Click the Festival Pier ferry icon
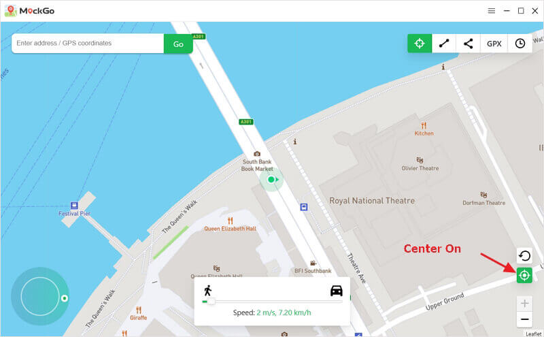The image size is (544, 337). point(74,206)
